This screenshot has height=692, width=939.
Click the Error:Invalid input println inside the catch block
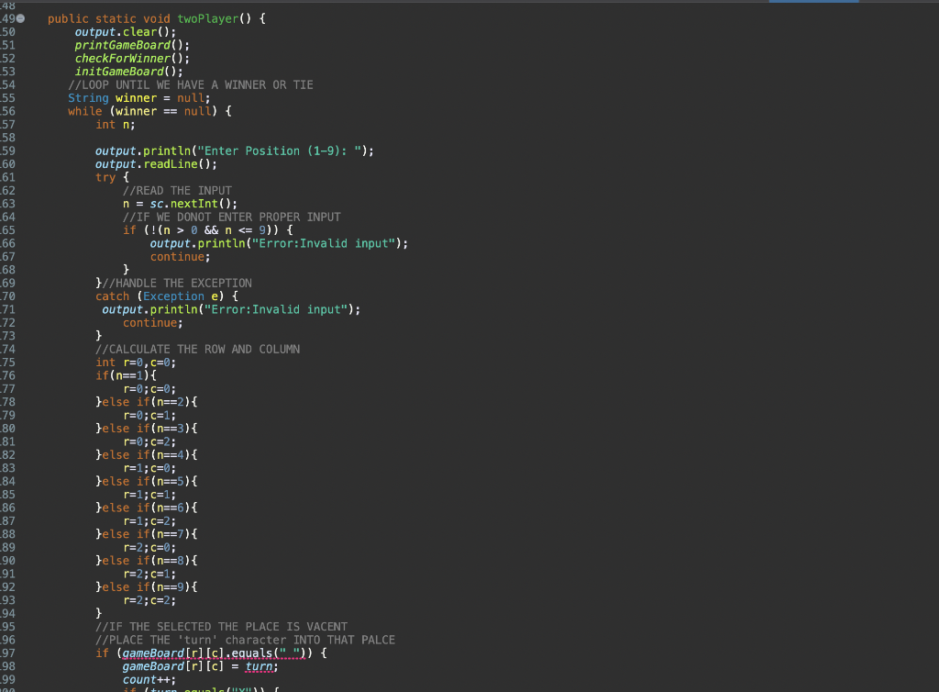point(231,309)
